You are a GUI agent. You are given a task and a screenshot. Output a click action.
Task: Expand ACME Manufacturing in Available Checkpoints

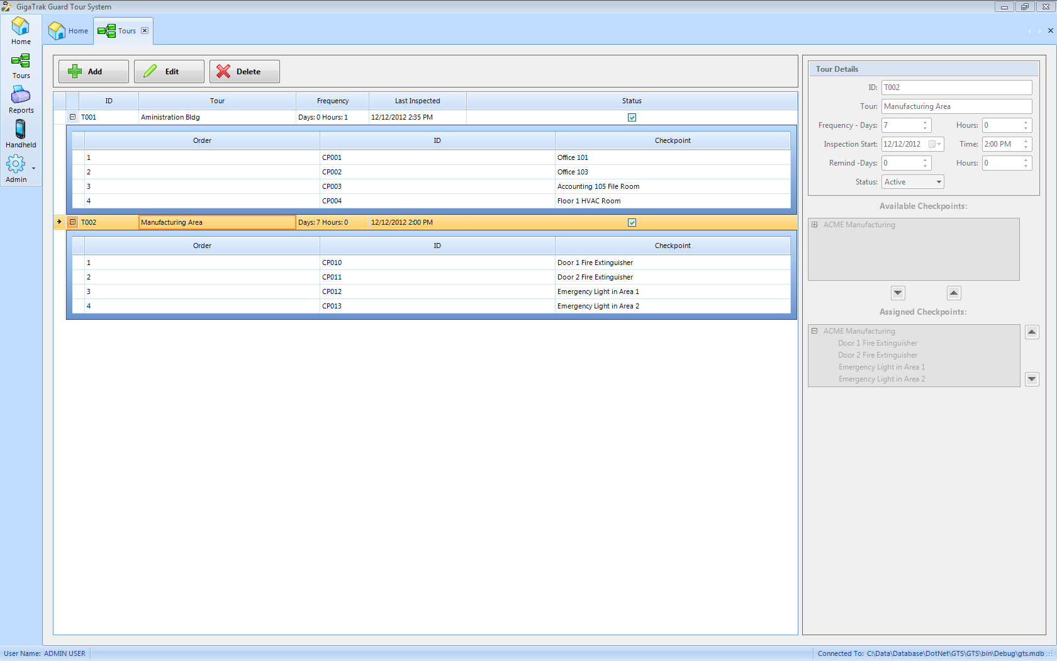tap(815, 225)
